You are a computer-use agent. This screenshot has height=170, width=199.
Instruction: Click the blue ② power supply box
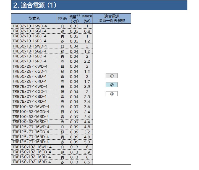(x=112, y=85)
